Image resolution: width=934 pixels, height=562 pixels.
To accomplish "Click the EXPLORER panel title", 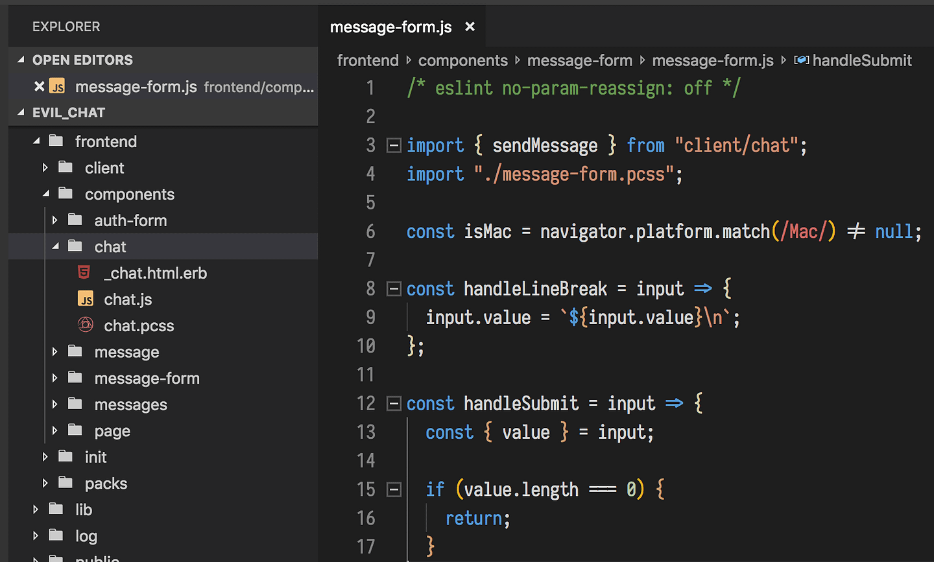I will pyautogui.click(x=66, y=27).
